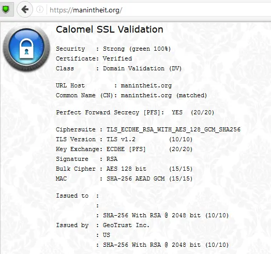Screen dimensions: 271x254
Task: Select the Issued by GeoTrust Inc. line
Action: pyautogui.click(x=103, y=225)
